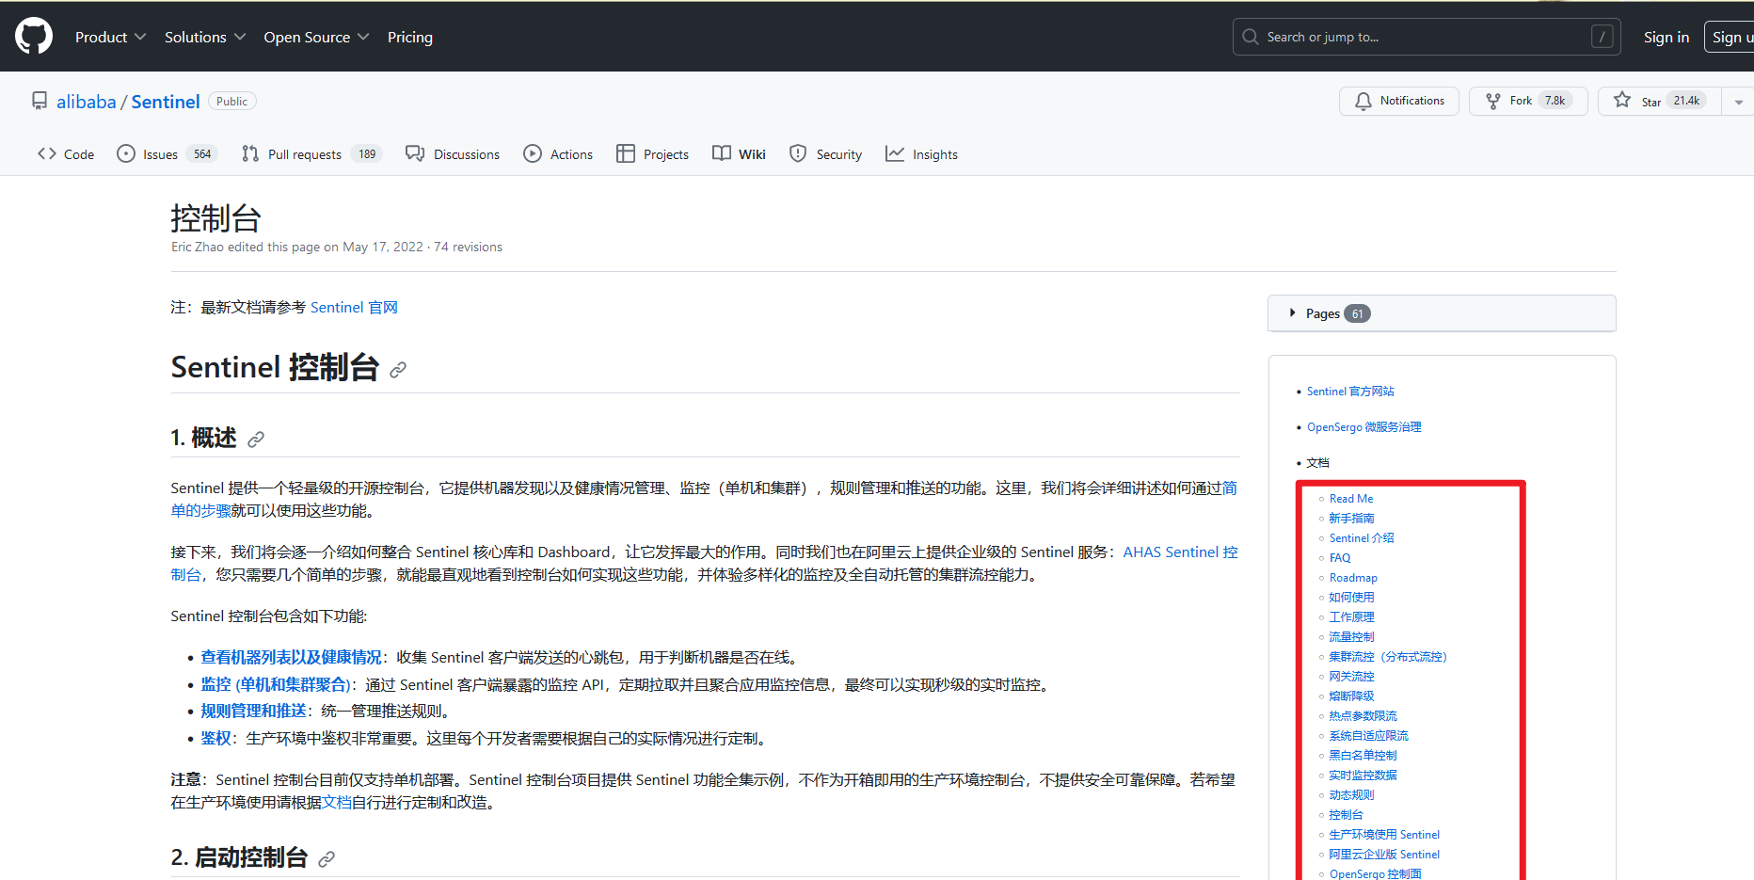Click anchor icon beside 1. 概述 heading

tap(256, 440)
